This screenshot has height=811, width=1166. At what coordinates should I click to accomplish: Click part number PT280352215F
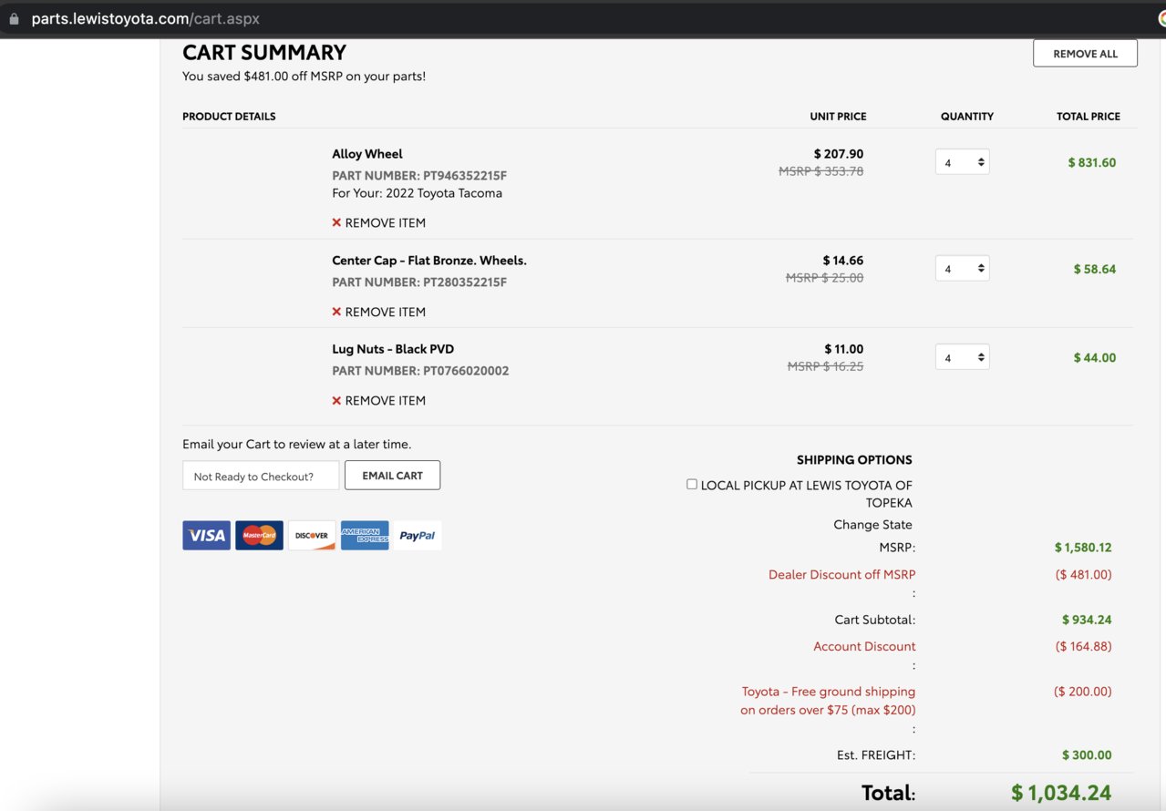[419, 282]
